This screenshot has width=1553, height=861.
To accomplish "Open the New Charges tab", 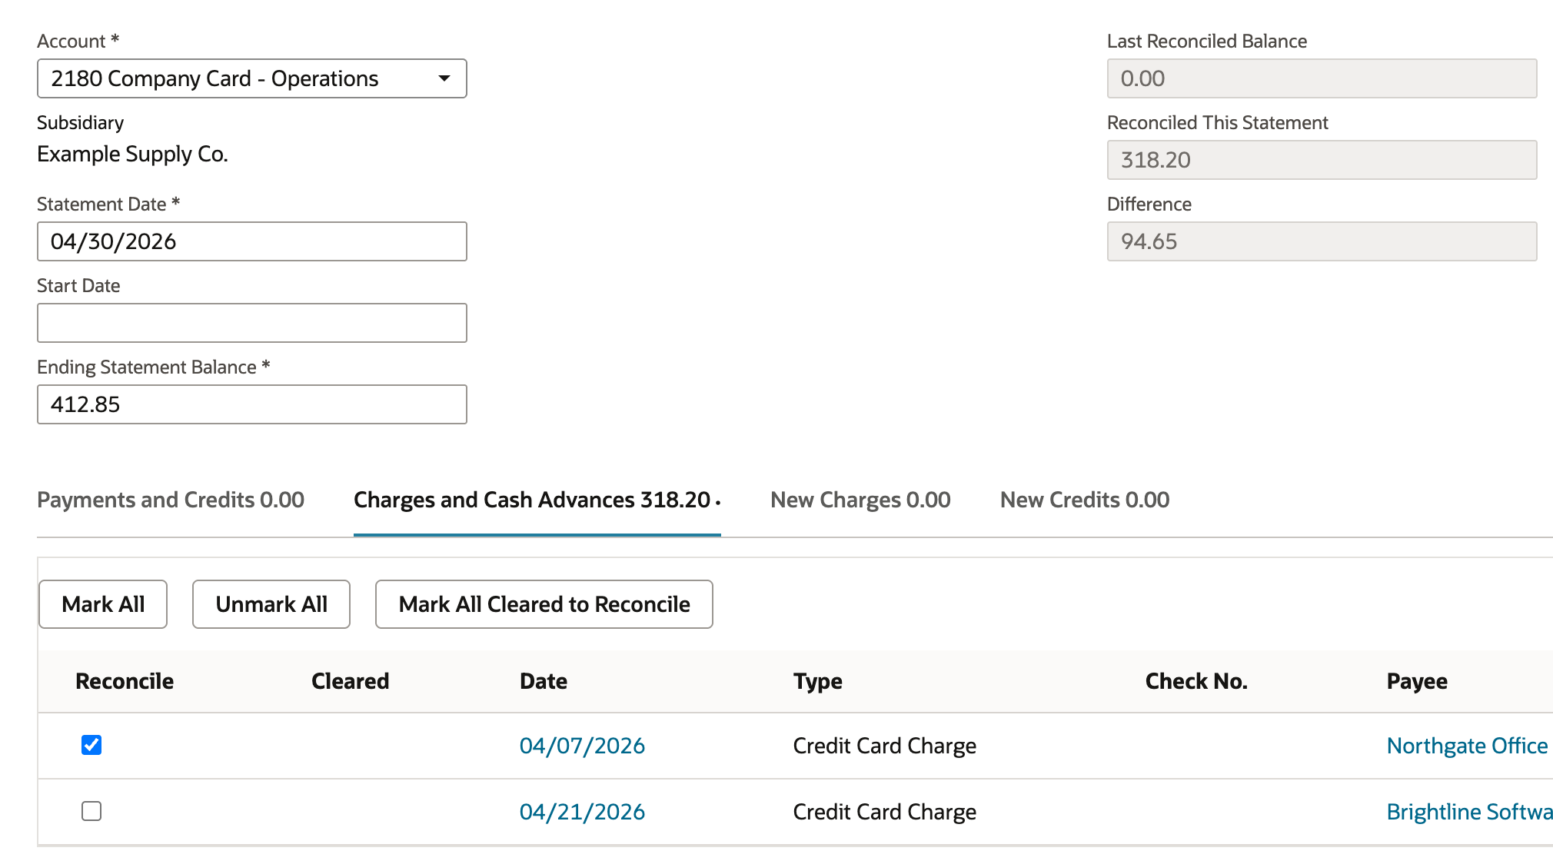I will 860,500.
